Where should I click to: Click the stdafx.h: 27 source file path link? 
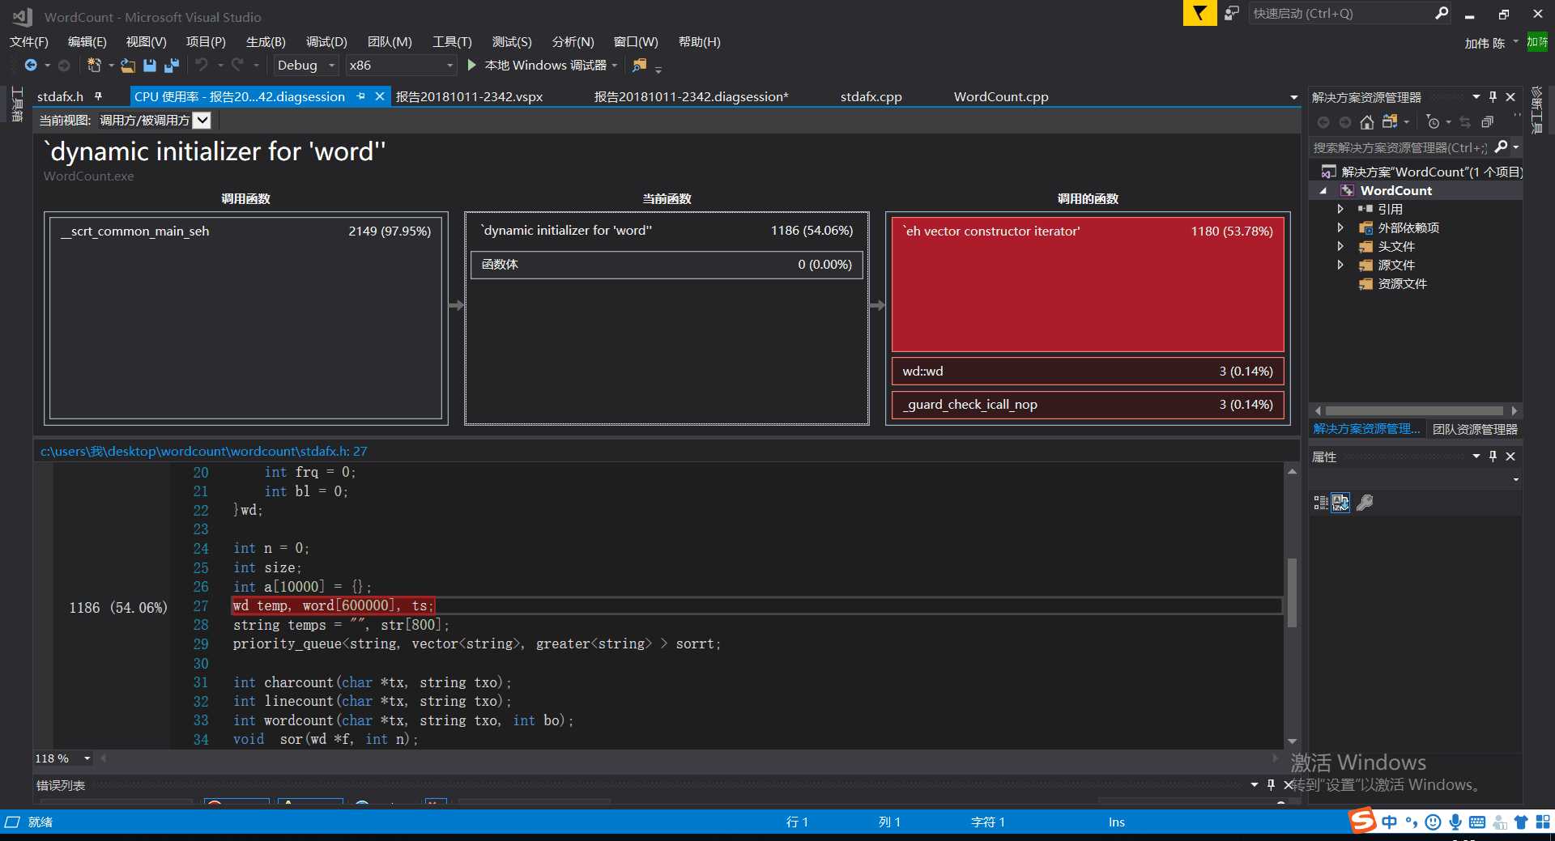coord(204,451)
